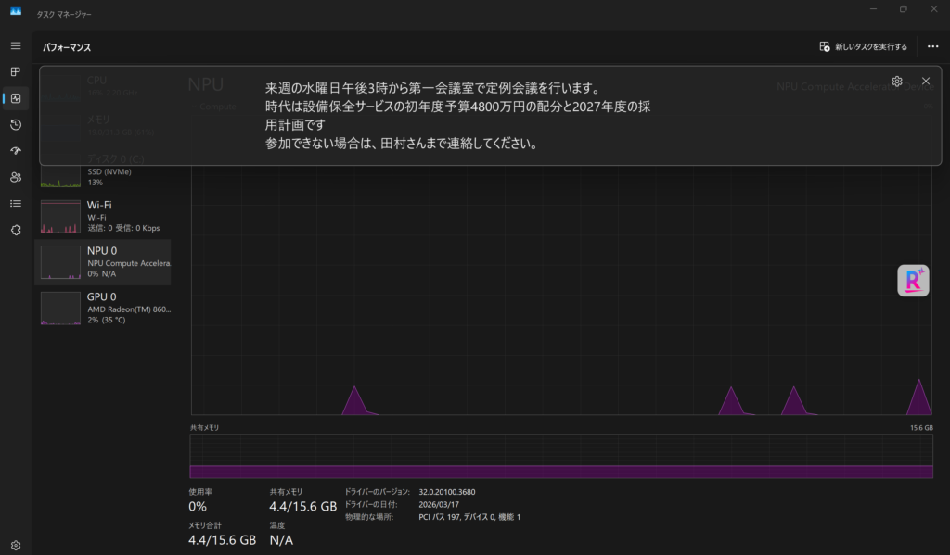Viewport: 950px width, 555px height.
Task: Open Task Manager settings gear at bottom
Action: [x=16, y=546]
